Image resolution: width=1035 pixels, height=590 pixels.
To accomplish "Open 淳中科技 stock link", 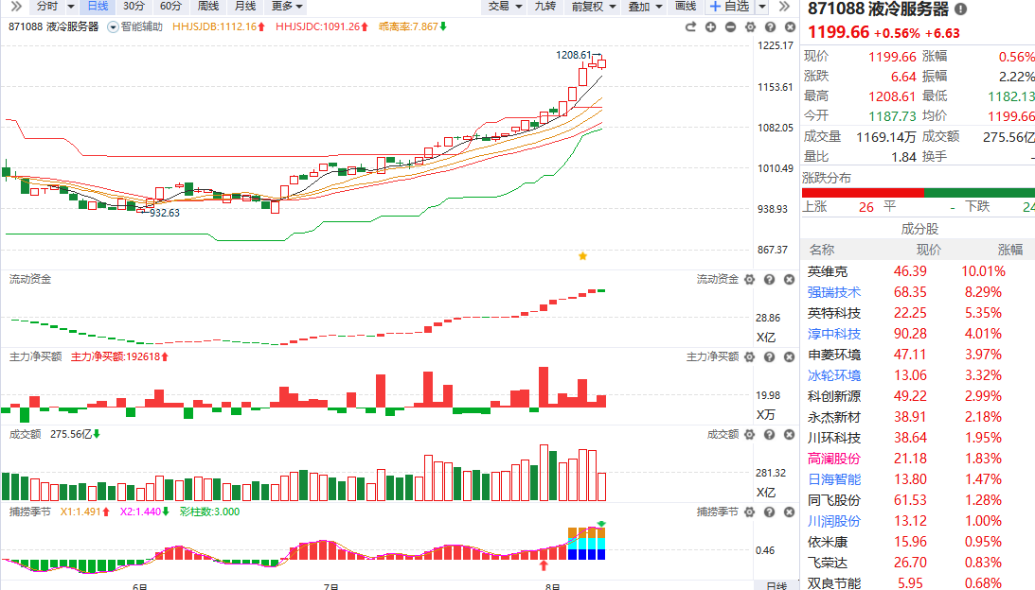I will [x=833, y=334].
